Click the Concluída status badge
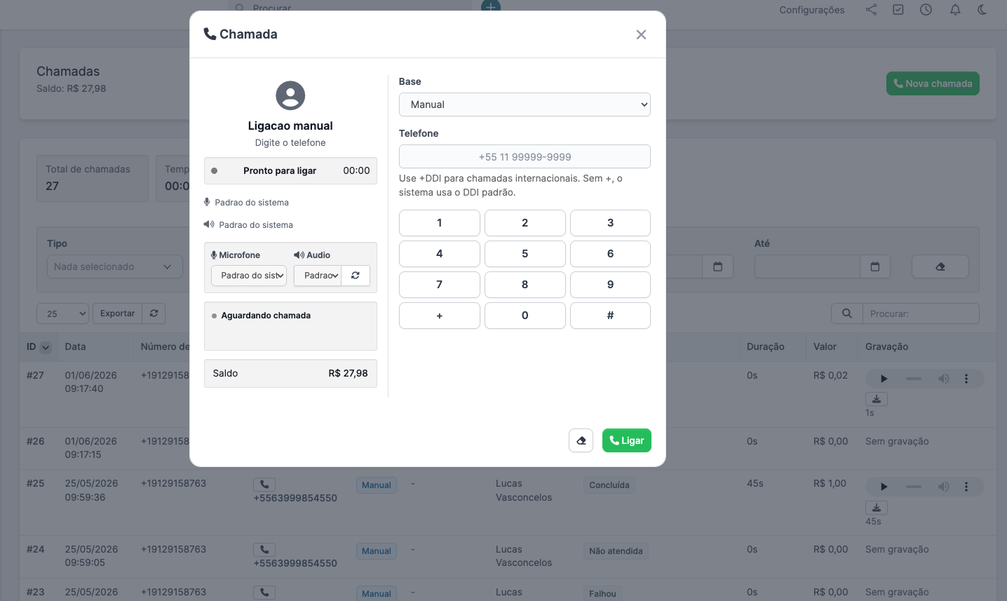The width and height of the screenshot is (1007, 601). tap(609, 485)
